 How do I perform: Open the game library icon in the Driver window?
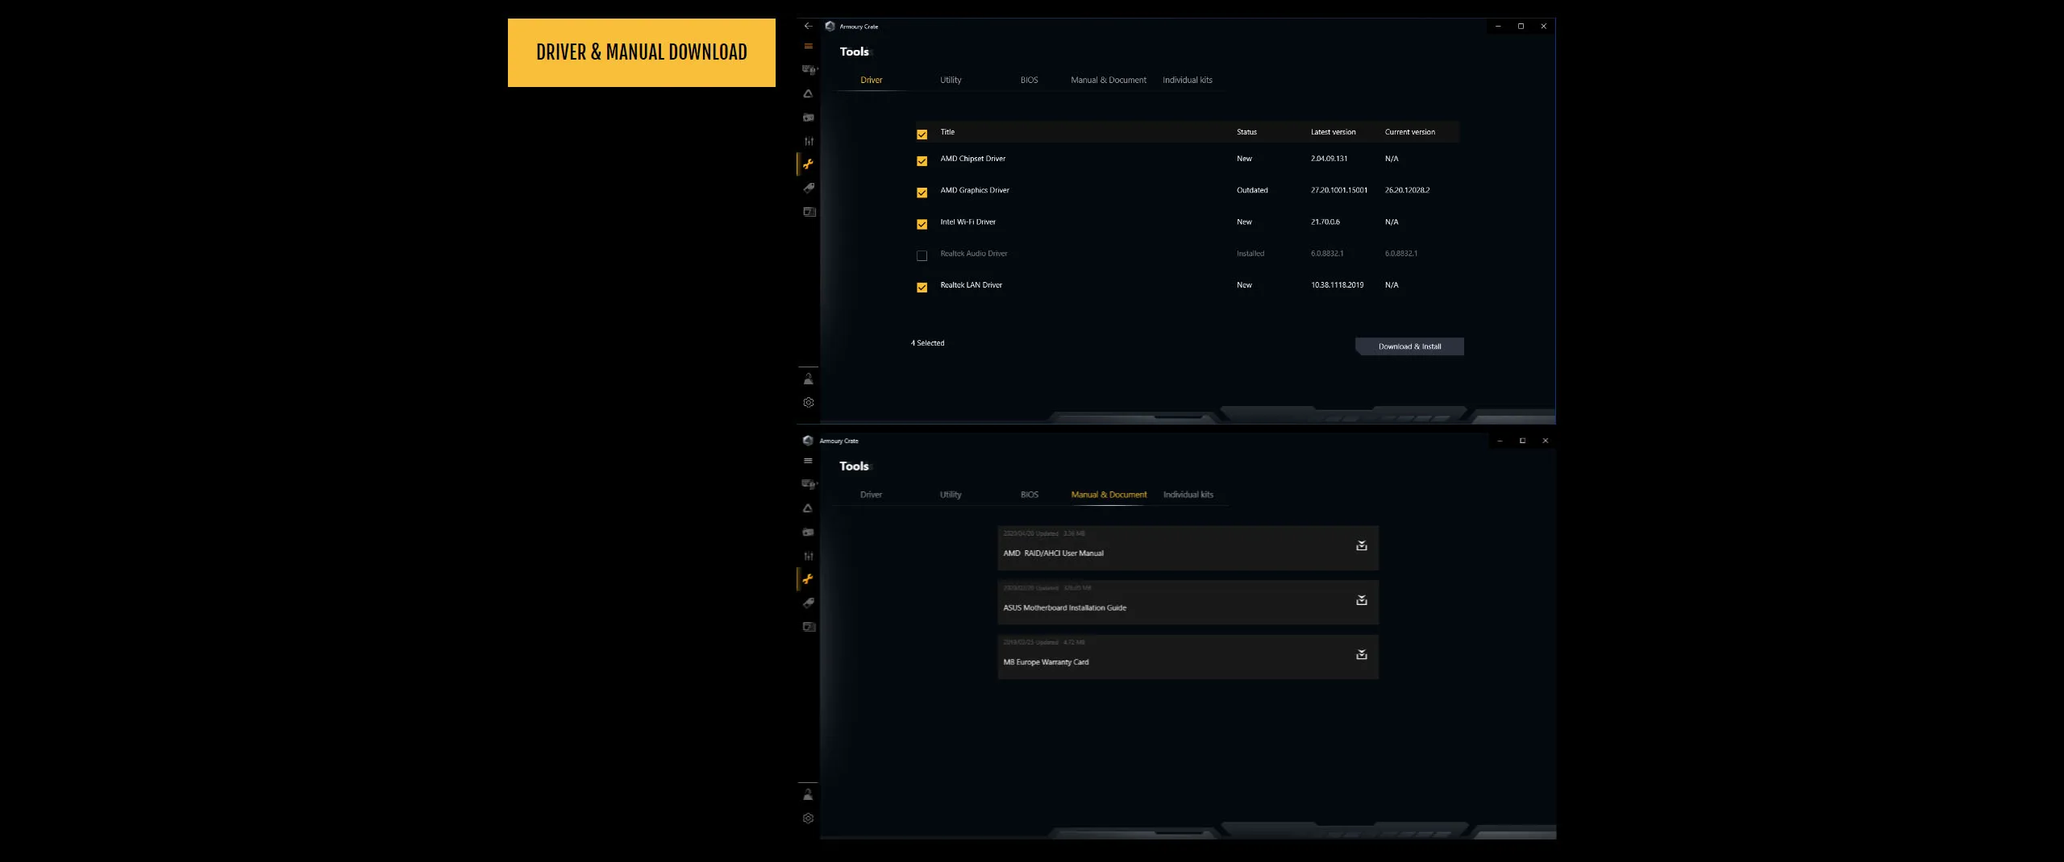pos(809,118)
